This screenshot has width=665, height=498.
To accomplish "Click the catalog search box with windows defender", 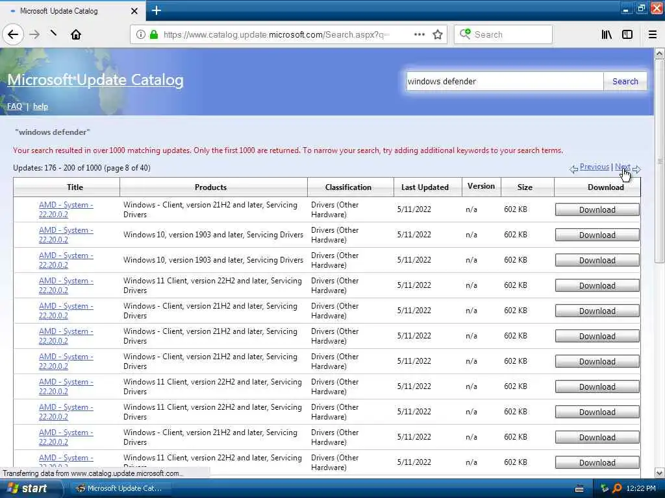I will pos(505,81).
